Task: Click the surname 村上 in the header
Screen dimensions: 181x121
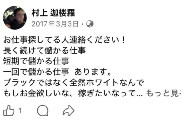Action: (40, 12)
